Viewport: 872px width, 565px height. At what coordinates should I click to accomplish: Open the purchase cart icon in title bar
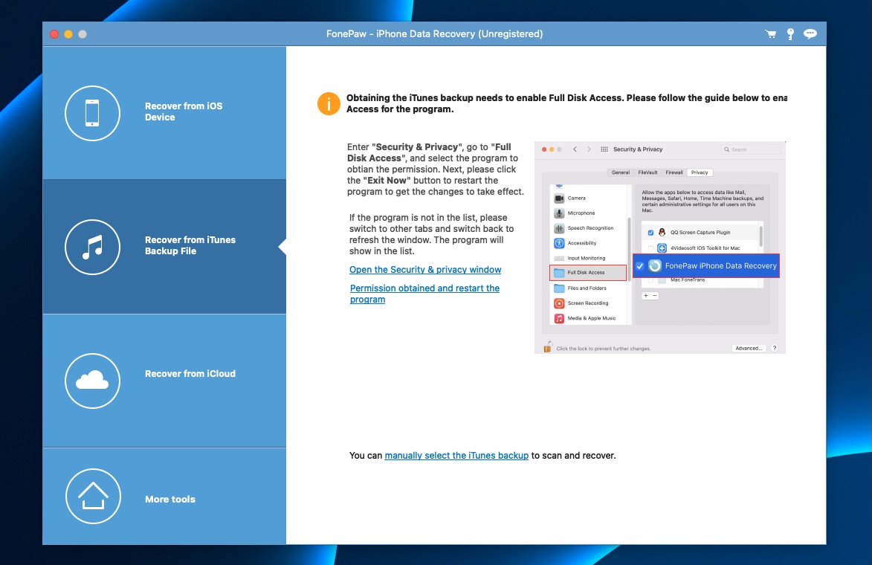pyautogui.click(x=771, y=34)
